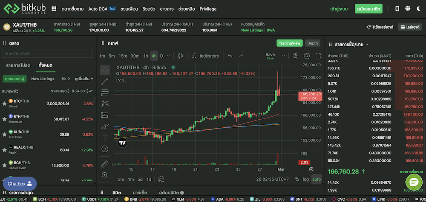Select the trend line drawing tool
Image resolution: width=426 pixels, height=202 pixels.
point(105,81)
